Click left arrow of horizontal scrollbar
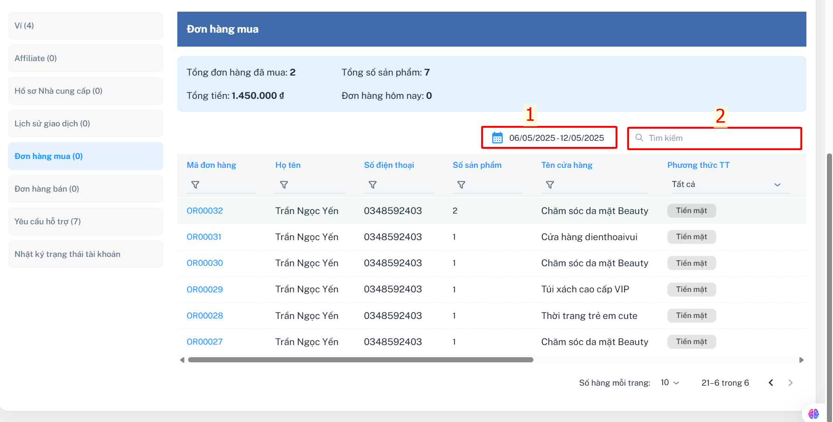 [x=182, y=360]
